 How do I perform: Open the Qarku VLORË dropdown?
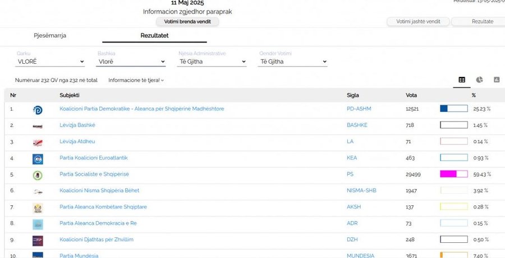(x=50, y=62)
